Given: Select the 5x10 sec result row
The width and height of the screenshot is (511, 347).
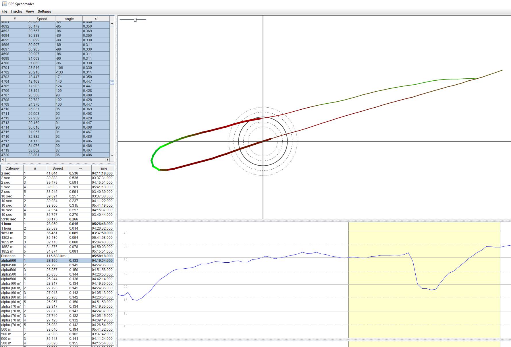Looking at the screenshot, I should pos(57,219).
